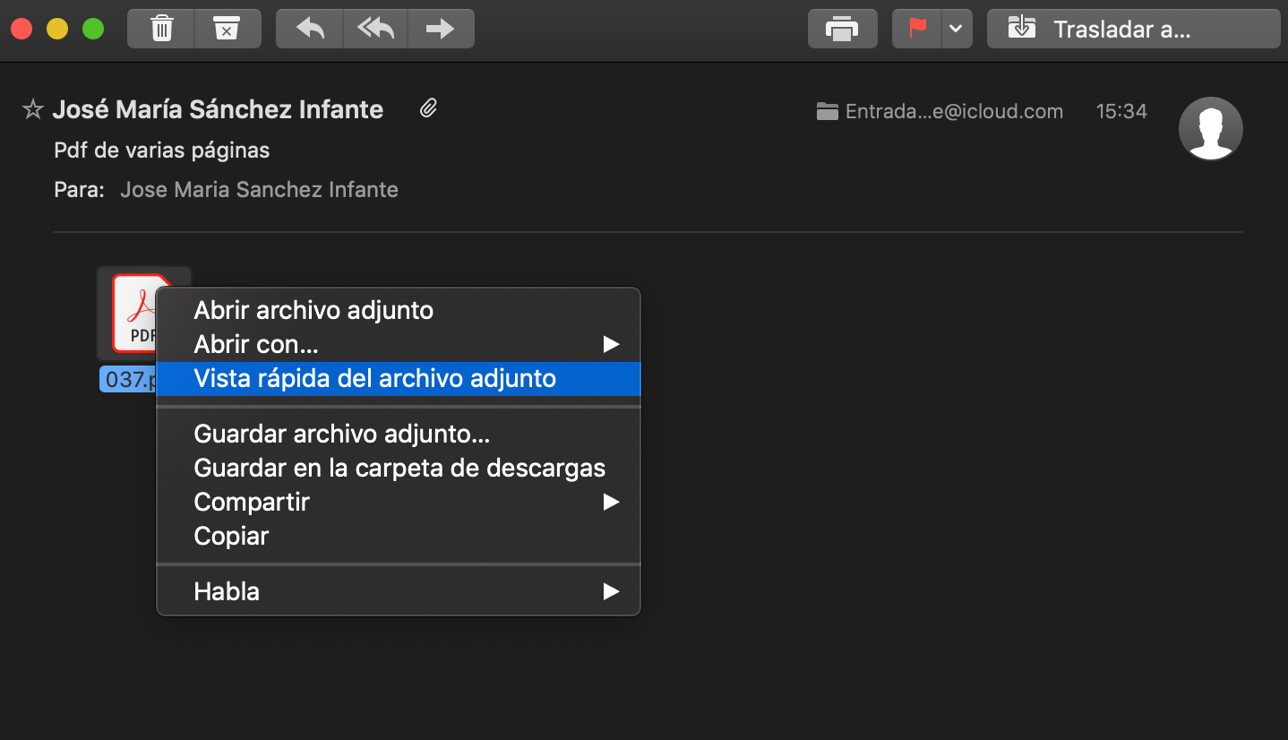
Task: Forward the message with the right arrow
Action: coord(441,29)
